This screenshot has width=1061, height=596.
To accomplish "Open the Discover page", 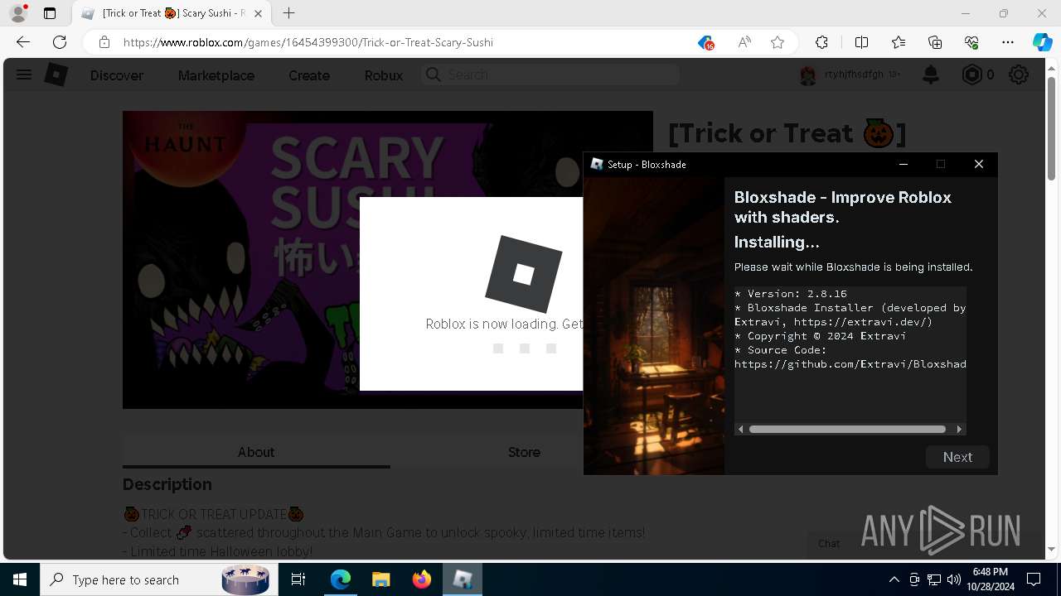I will (117, 75).
